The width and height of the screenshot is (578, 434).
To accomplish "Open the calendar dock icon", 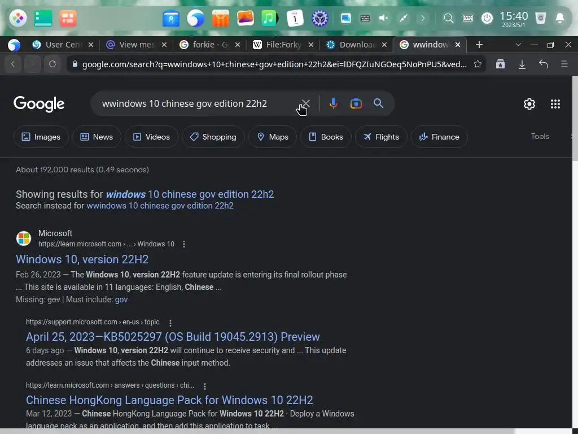I will coord(295,18).
